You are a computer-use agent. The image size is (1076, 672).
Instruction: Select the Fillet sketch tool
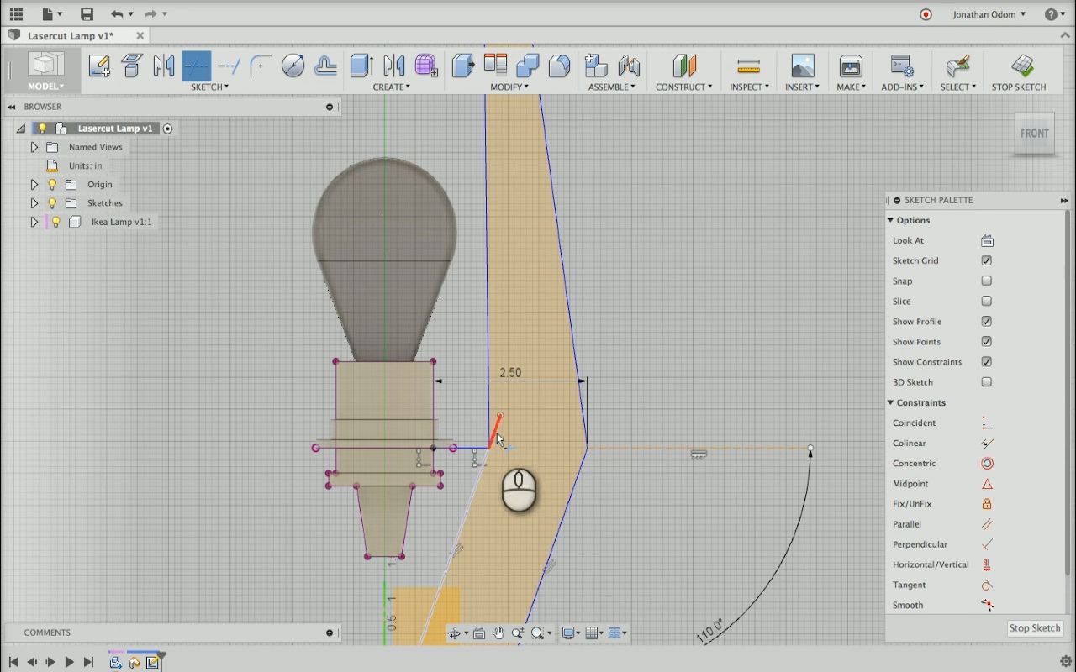(x=261, y=66)
